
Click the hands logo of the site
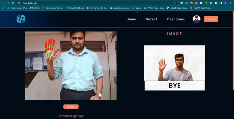(x=21, y=19)
